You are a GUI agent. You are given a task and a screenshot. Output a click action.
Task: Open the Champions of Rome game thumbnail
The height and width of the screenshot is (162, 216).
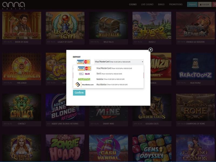195,107
